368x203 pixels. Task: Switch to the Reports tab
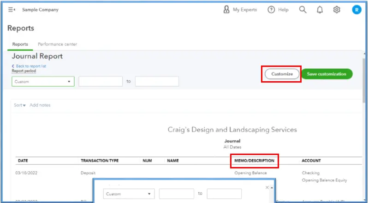tap(20, 44)
